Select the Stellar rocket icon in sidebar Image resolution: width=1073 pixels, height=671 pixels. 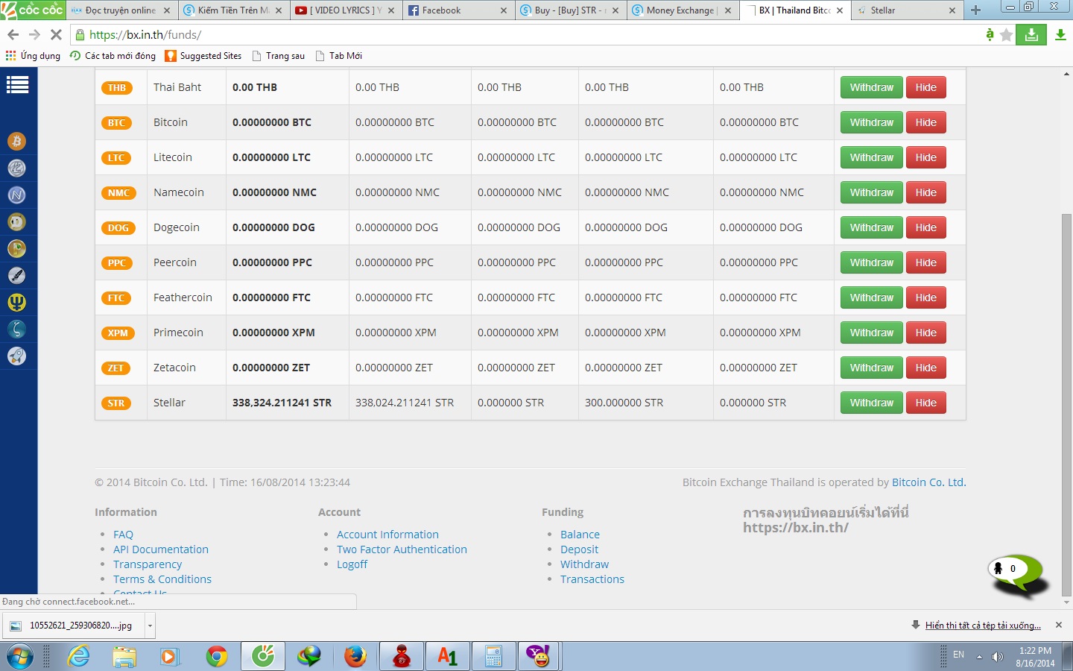click(16, 356)
